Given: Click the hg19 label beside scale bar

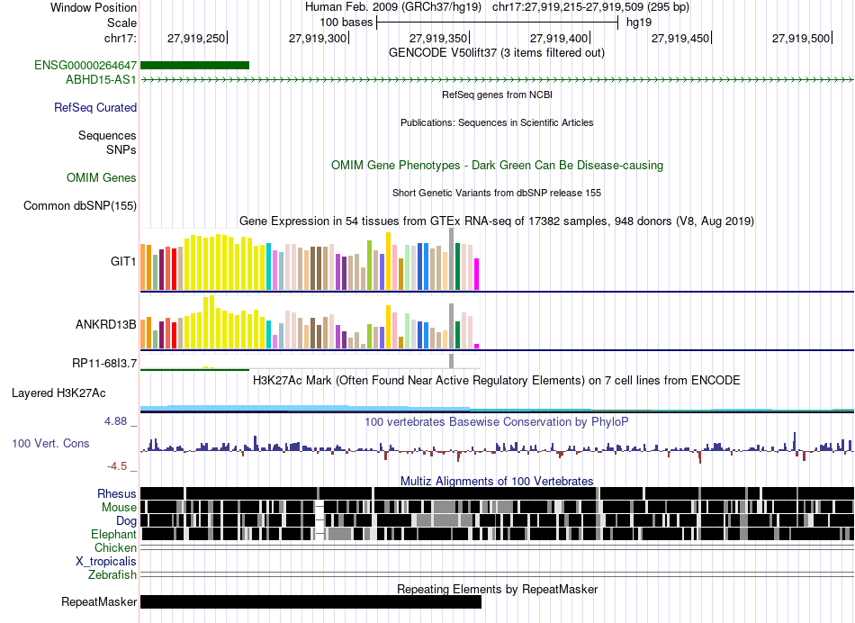Looking at the screenshot, I should pos(638,23).
